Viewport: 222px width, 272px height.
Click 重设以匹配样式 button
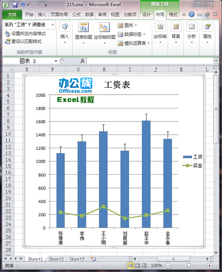(x=23, y=41)
